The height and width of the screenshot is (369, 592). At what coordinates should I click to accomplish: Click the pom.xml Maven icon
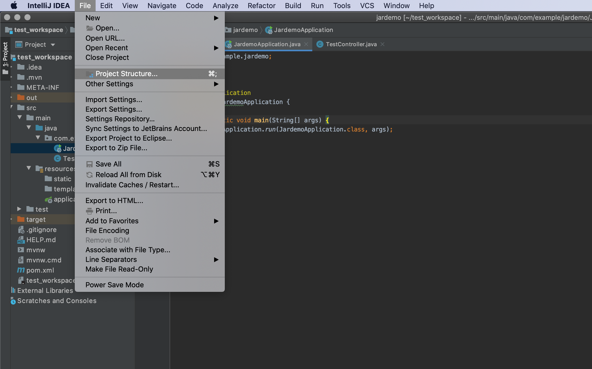pyautogui.click(x=21, y=270)
